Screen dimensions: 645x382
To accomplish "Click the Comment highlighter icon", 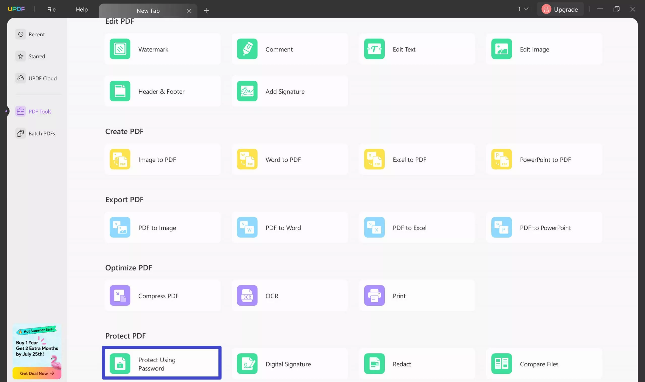I will (x=247, y=49).
